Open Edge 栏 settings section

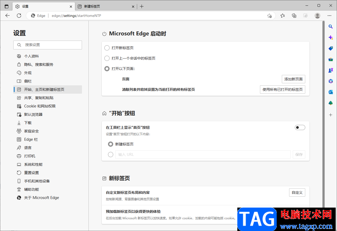(x=48, y=139)
